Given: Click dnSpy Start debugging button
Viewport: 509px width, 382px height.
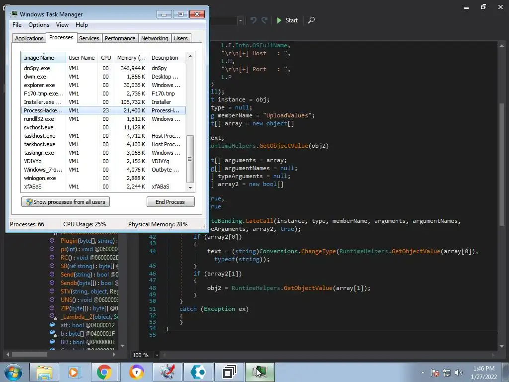Looking at the screenshot, I should click(x=287, y=20).
